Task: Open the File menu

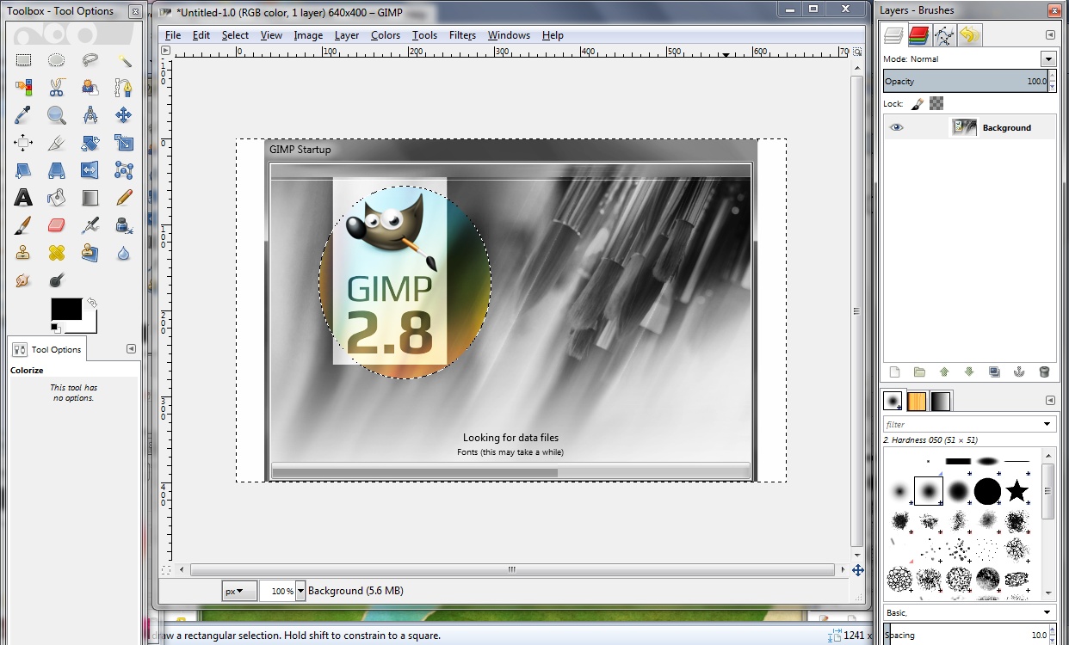Action: pyautogui.click(x=173, y=35)
